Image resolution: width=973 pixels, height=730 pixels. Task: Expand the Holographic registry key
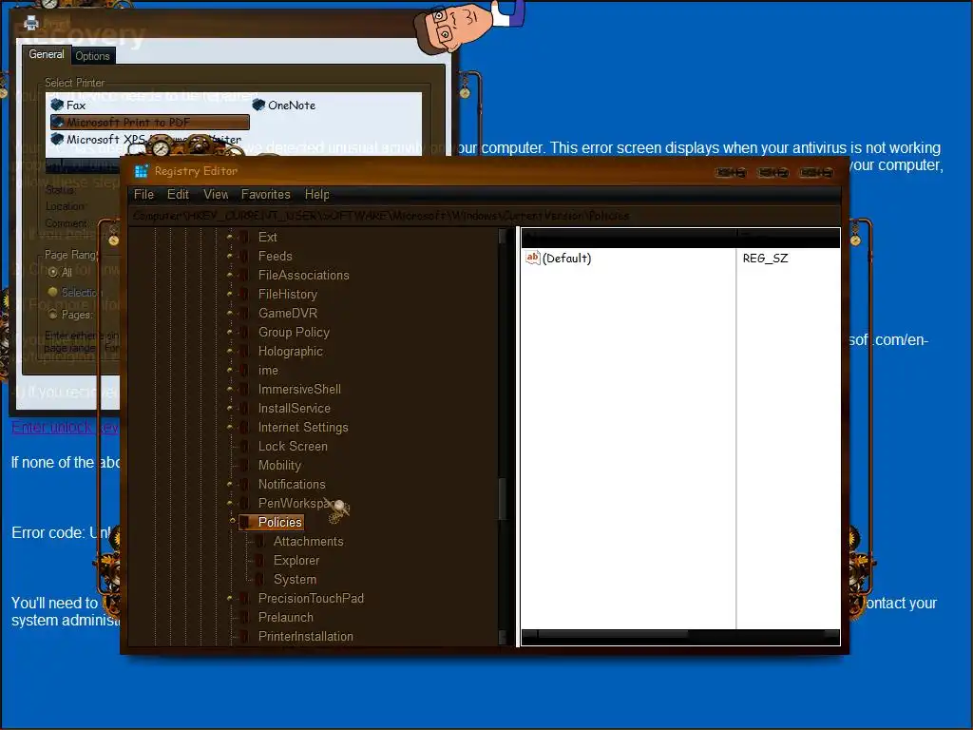(x=230, y=352)
